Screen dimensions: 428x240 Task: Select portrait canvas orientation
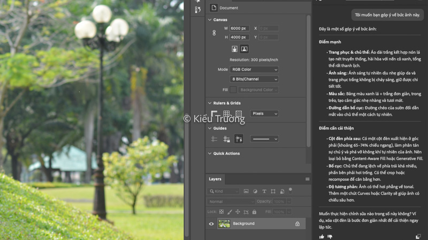(x=234, y=49)
